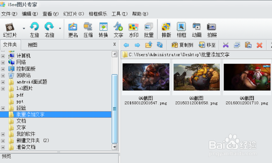Open the 帮助(H) menu
This screenshot has width=272, height=163.
140,14
